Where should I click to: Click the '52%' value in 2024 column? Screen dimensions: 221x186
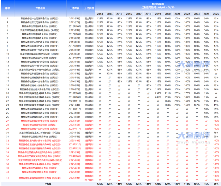206,89
